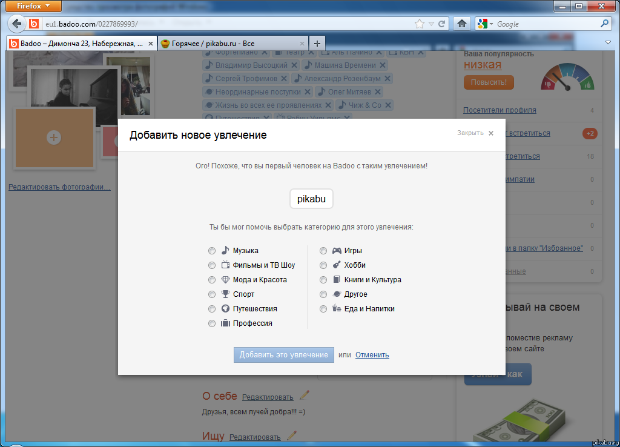Remove the Машина Времени interest

pyautogui.click(x=383, y=65)
